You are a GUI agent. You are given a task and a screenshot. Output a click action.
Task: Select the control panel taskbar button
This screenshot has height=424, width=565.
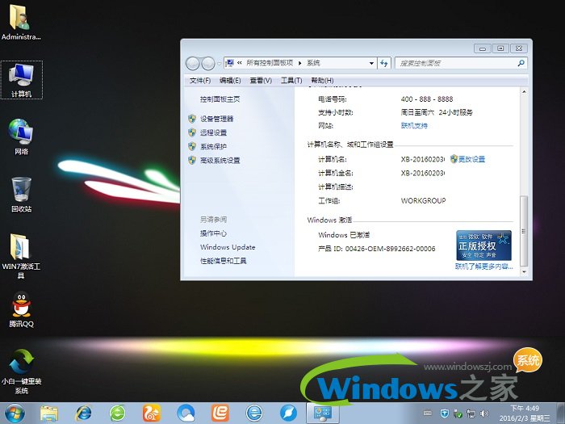click(323, 414)
